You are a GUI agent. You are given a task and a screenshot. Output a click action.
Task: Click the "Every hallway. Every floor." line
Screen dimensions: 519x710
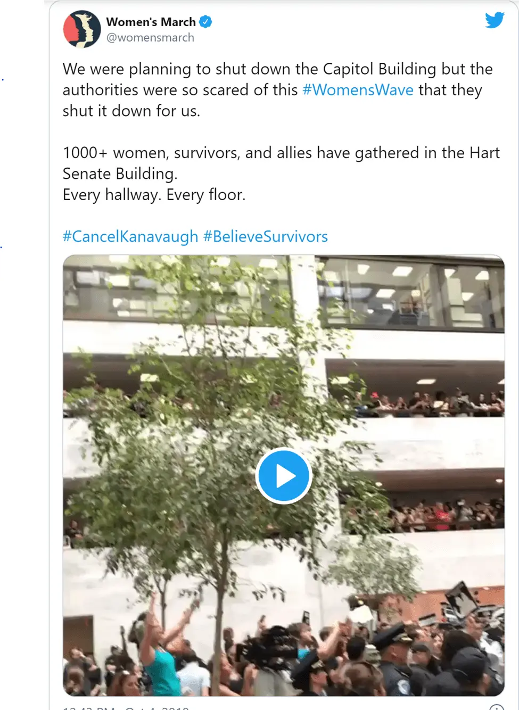[154, 195]
